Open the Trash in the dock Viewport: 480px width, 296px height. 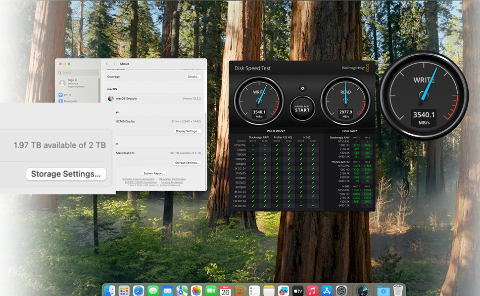click(x=398, y=291)
